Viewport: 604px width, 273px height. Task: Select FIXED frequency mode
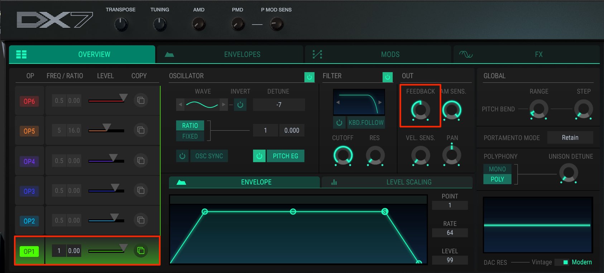coord(190,136)
